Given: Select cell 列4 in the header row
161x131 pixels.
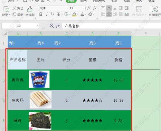Looking at the screenshot, I should coord(41,43).
